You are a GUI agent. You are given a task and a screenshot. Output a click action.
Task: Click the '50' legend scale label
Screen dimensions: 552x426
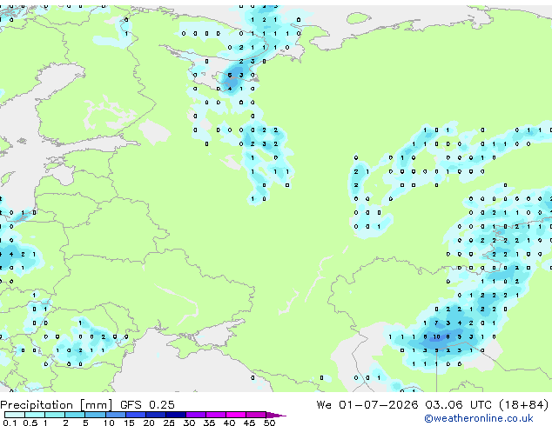click(x=270, y=423)
